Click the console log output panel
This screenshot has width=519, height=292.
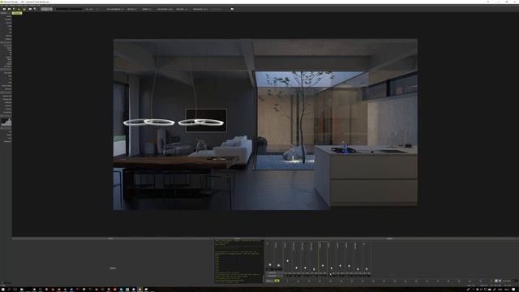[238, 261]
